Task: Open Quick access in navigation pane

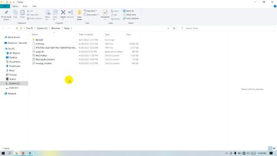Action: 14,37
